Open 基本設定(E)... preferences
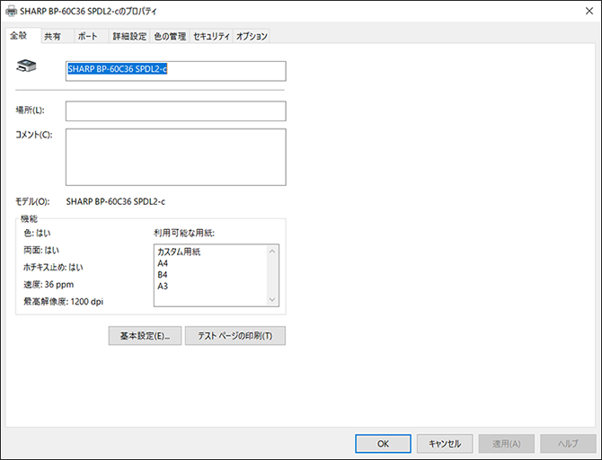Image resolution: width=602 pixels, height=460 pixels. click(145, 336)
